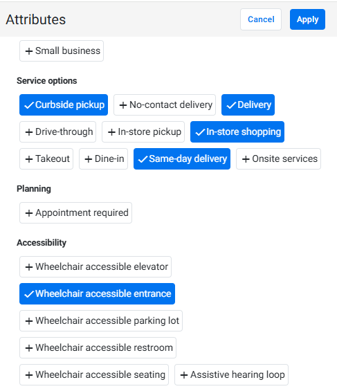The width and height of the screenshot is (337, 391).
Task: Select Wheelchair accessible elevator
Action: click(x=95, y=267)
